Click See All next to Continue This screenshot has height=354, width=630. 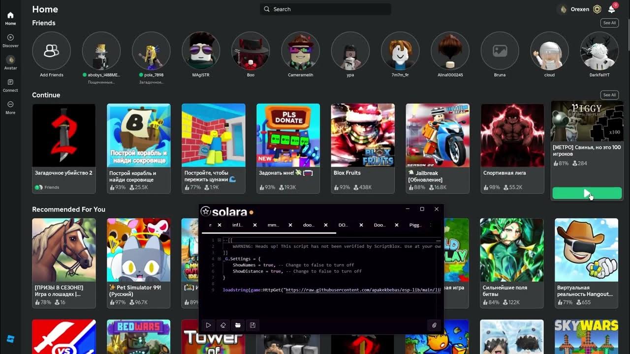point(609,95)
